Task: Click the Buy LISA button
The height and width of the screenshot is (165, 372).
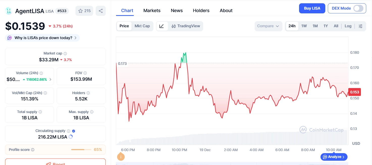Action: coord(312,8)
